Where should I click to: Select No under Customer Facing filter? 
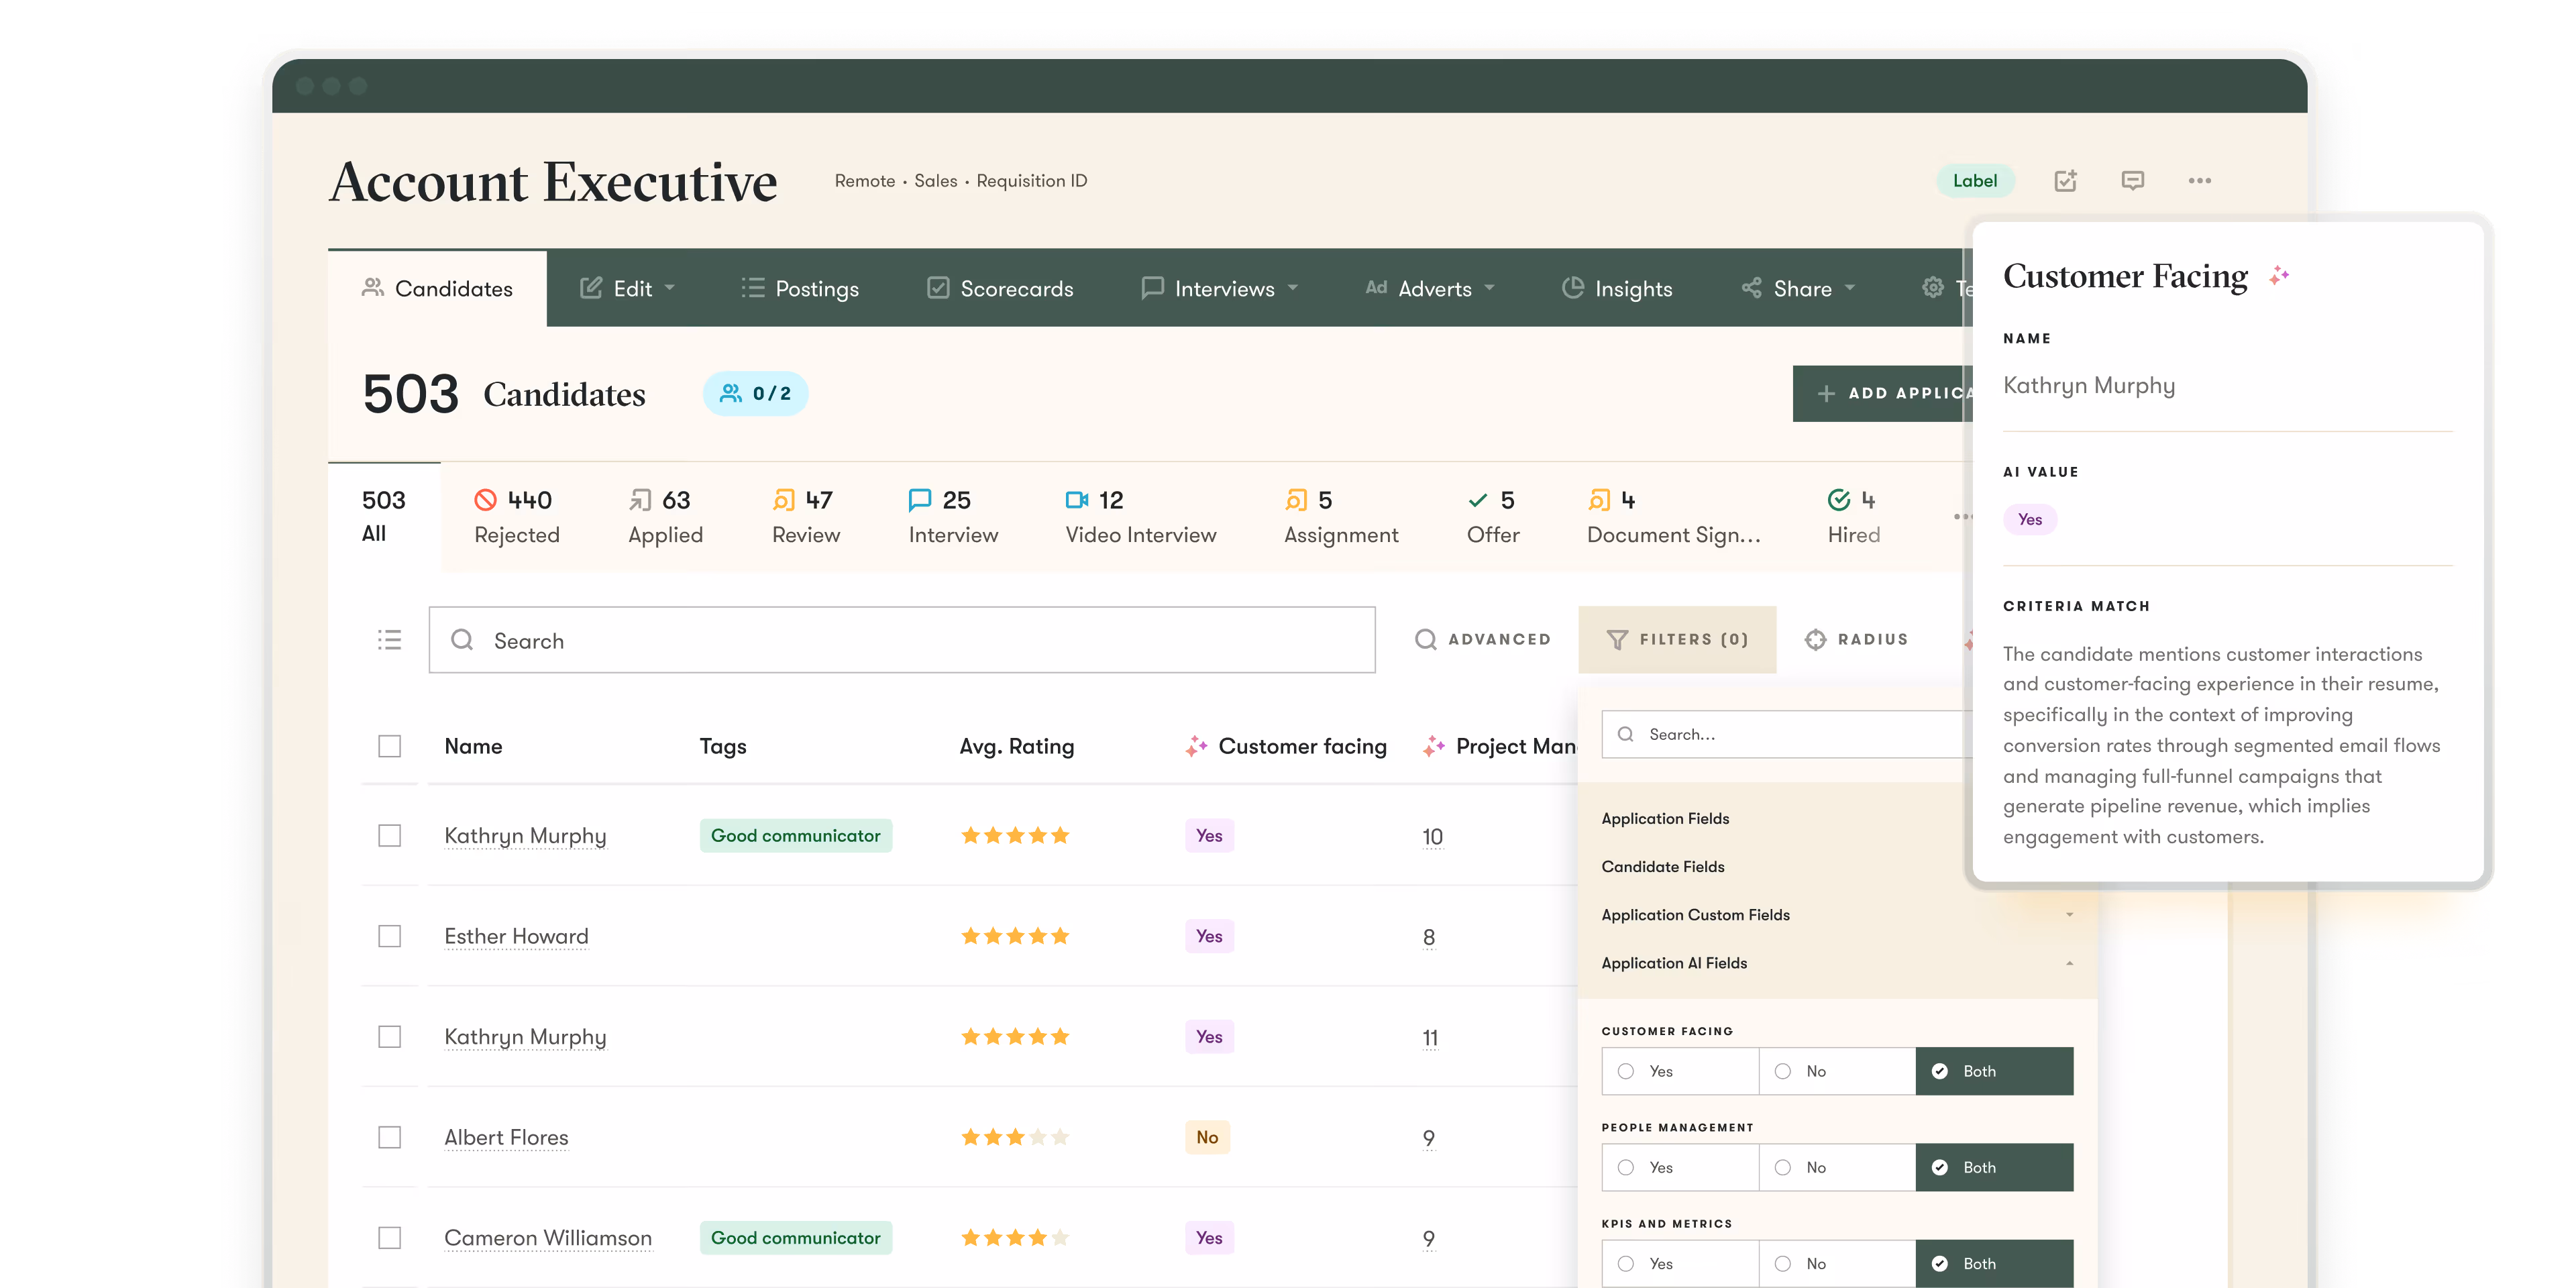pyautogui.click(x=1837, y=1071)
